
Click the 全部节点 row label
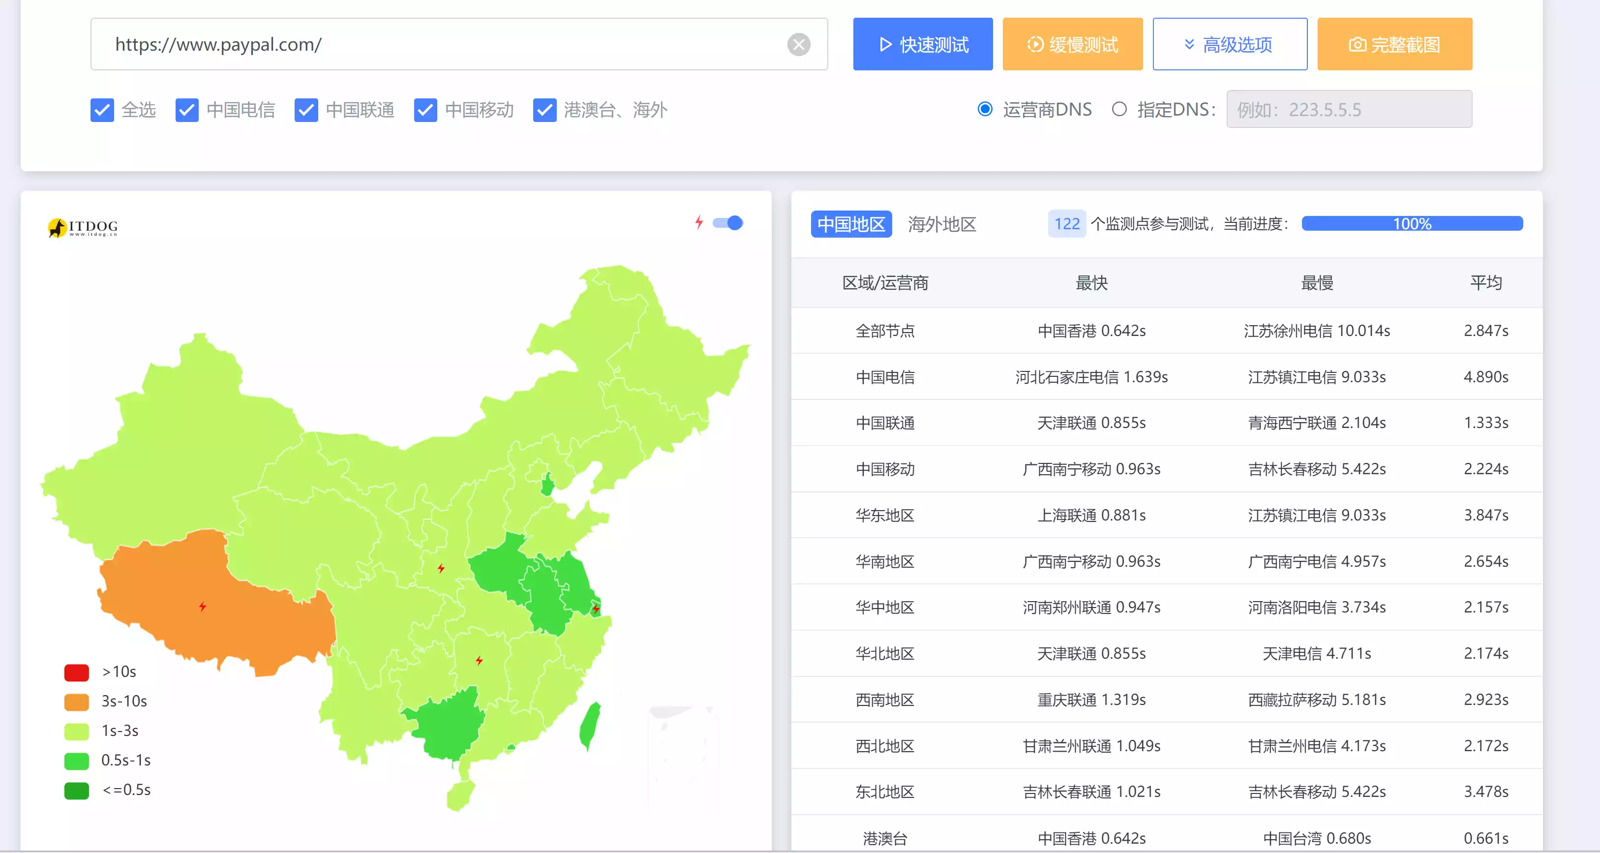pos(885,331)
